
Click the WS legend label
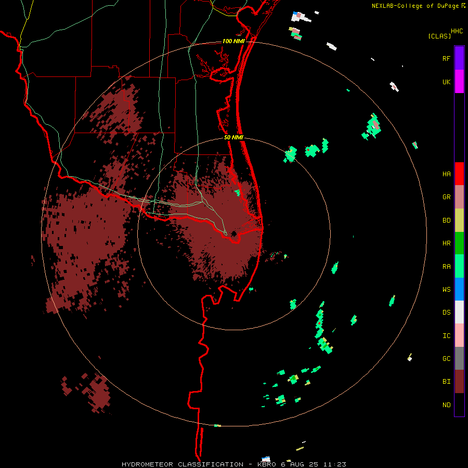point(446,290)
